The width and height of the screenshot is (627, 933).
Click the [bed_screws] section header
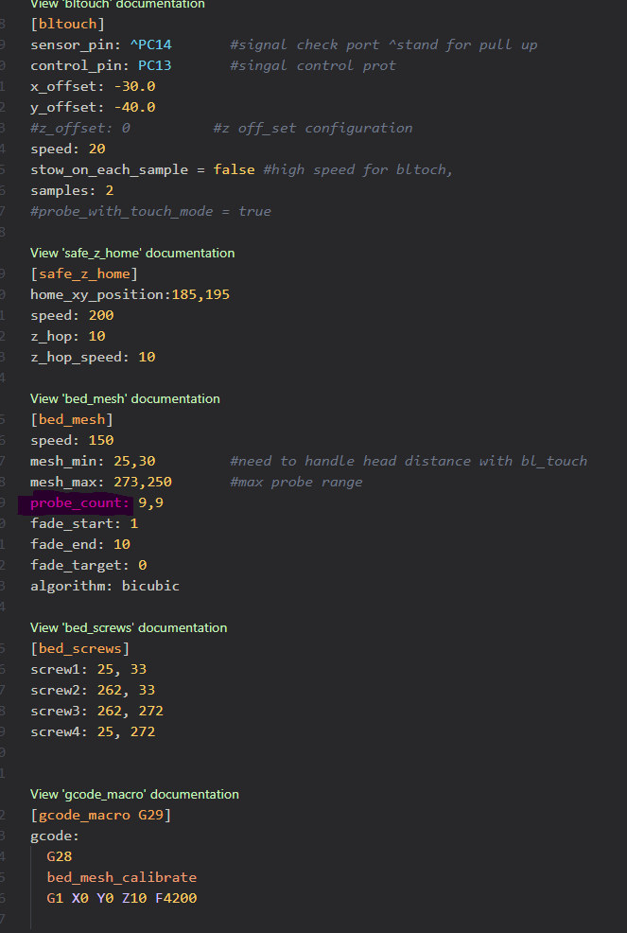tap(79, 648)
